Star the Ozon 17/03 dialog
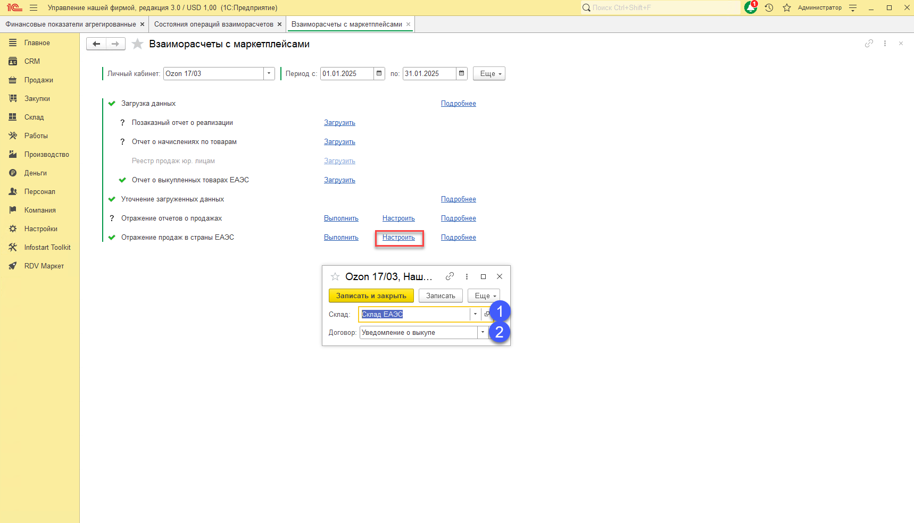Image resolution: width=914 pixels, height=523 pixels. coord(335,276)
